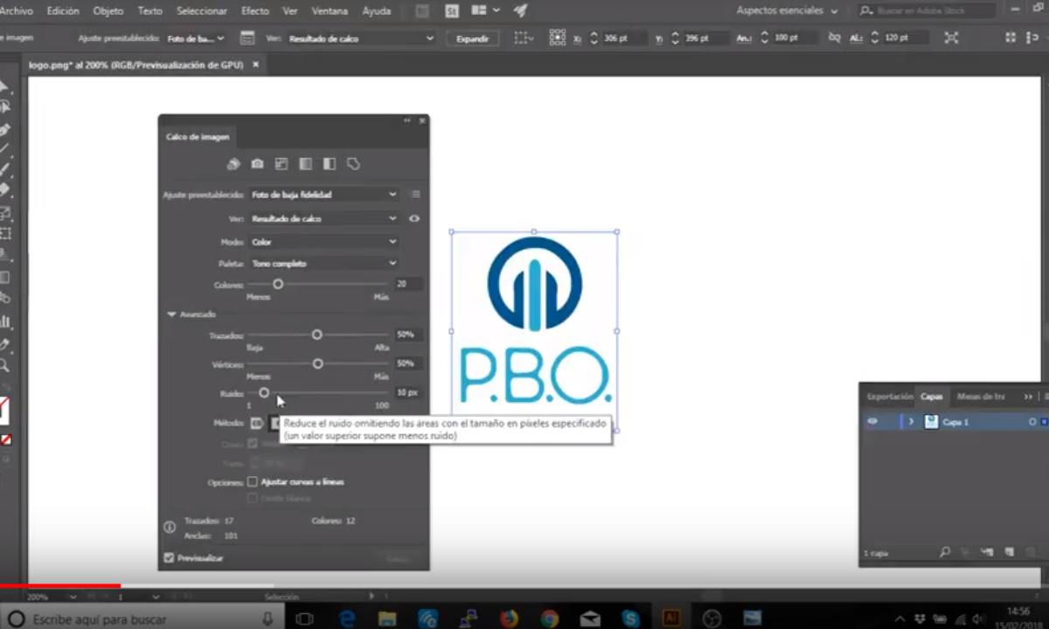1049x629 pixels.
Task: Close the logo.png document tab
Action: pos(255,65)
